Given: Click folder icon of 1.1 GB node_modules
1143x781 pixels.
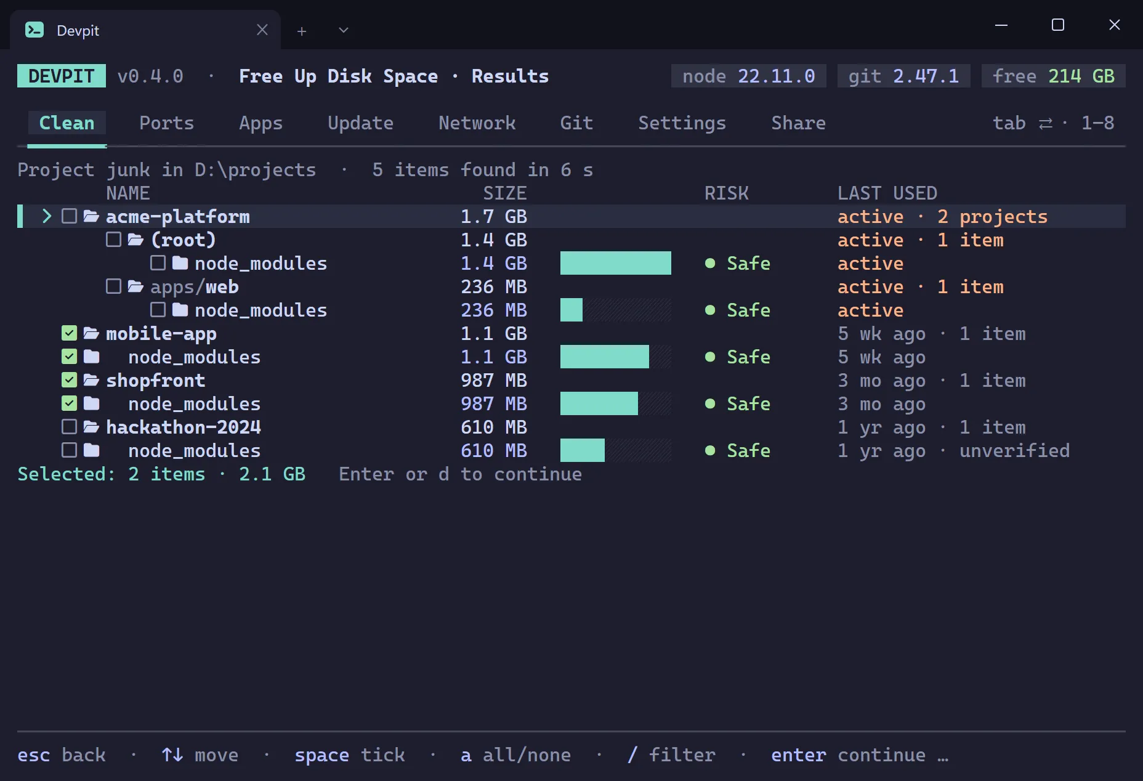Looking at the screenshot, I should pyautogui.click(x=91, y=357).
